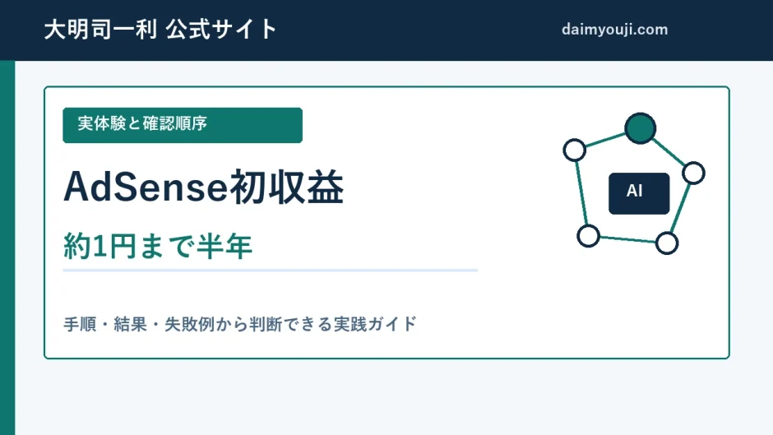Image resolution: width=773 pixels, height=435 pixels.
Task: Click the 手順・結果・失敗例から判断できる実践ガイド description
Action: click(x=240, y=324)
